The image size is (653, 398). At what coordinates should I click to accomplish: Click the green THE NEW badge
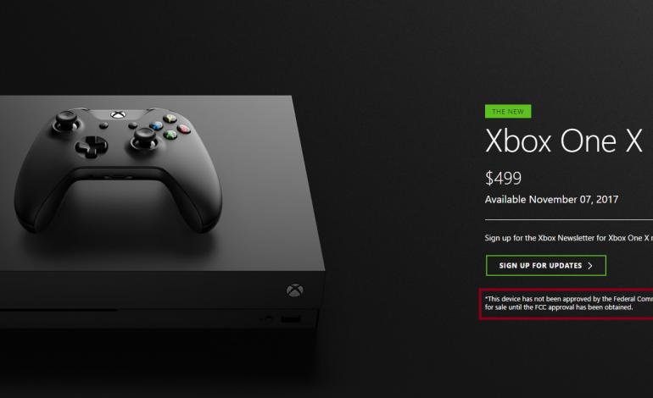click(508, 112)
